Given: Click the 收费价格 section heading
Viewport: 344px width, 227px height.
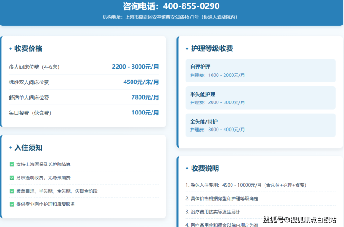Looking at the screenshot, I should point(28,49).
